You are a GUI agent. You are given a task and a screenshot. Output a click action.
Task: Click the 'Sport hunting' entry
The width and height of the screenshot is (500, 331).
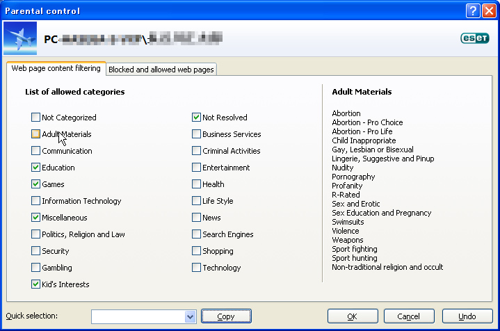(x=355, y=258)
